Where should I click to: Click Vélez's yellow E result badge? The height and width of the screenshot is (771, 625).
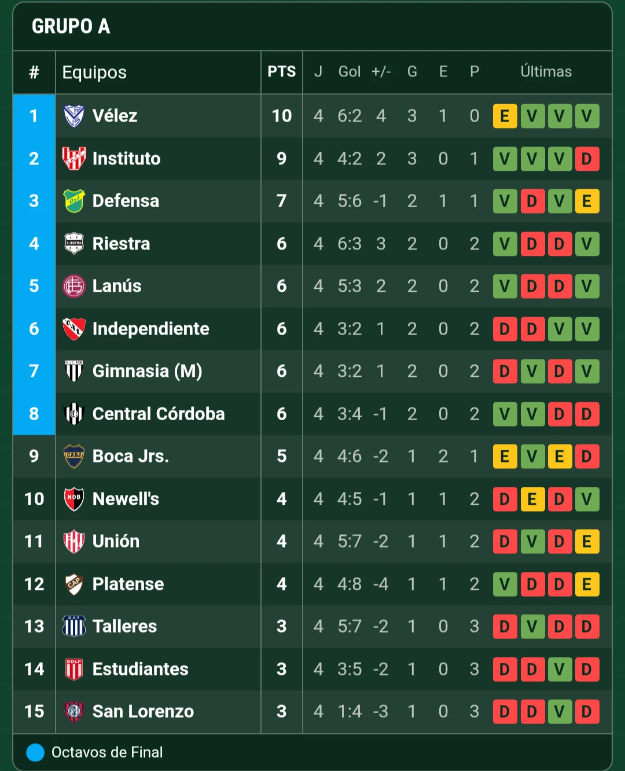(505, 116)
